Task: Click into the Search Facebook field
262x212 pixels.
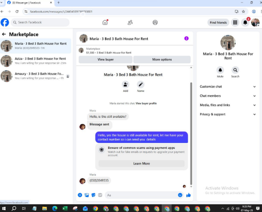Action: 40,23
